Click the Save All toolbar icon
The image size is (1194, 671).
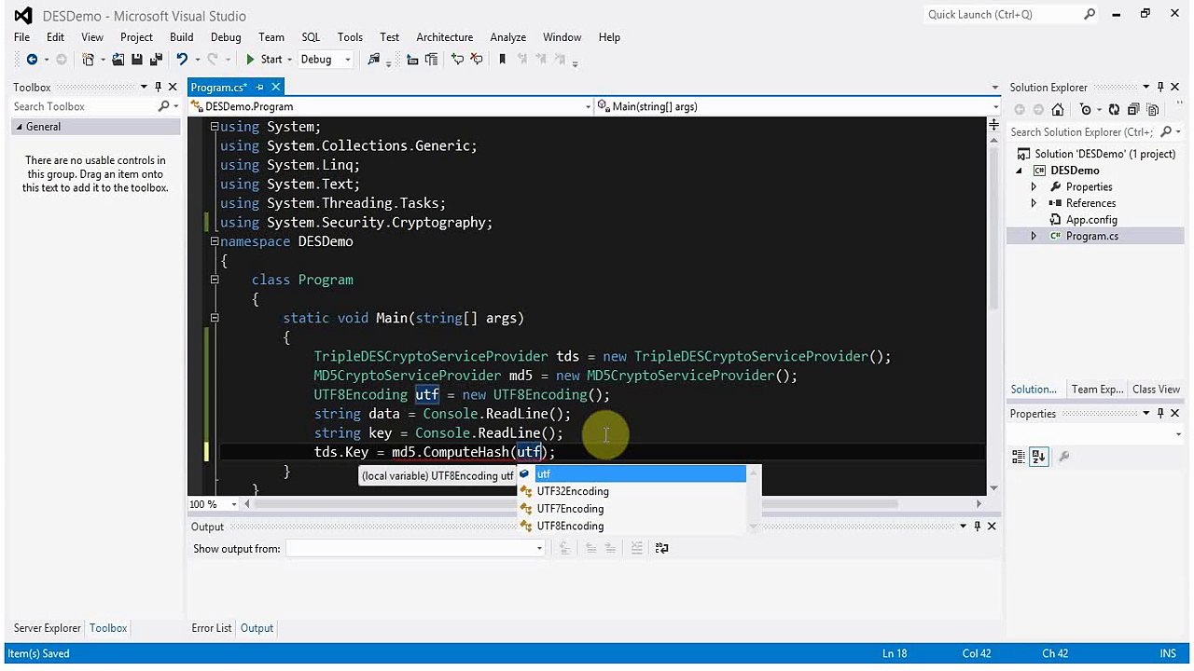point(154,60)
